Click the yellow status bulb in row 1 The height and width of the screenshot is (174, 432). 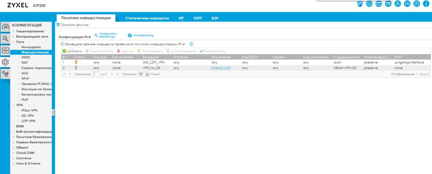[76, 62]
